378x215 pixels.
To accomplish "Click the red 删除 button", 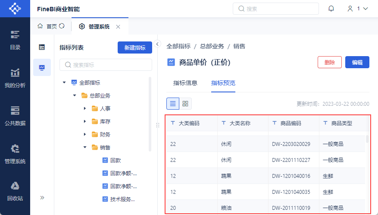I will [x=329, y=62].
